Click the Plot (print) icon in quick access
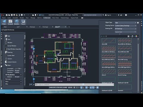 pos(22,15)
